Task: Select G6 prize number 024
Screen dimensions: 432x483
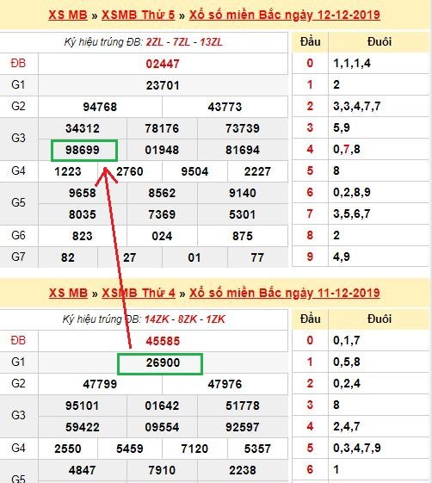Action: [x=162, y=236]
